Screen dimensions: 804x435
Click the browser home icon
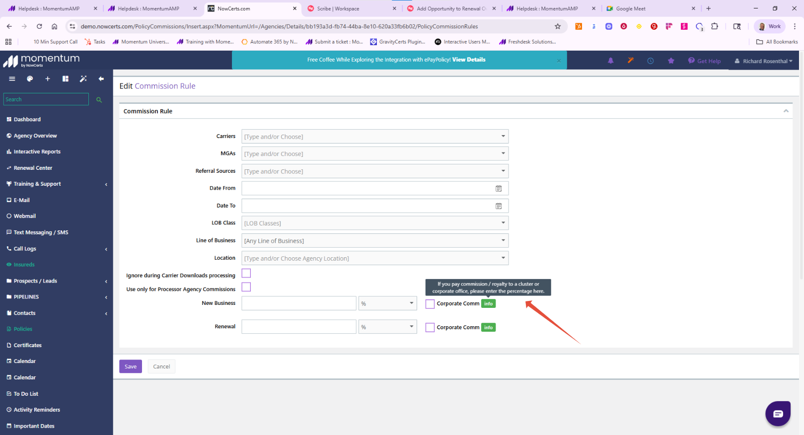[55, 26]
